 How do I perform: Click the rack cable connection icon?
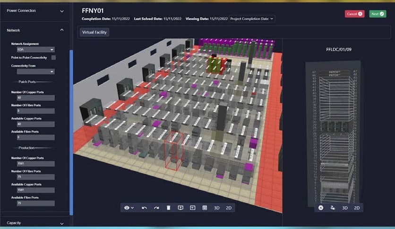point(333,208)
